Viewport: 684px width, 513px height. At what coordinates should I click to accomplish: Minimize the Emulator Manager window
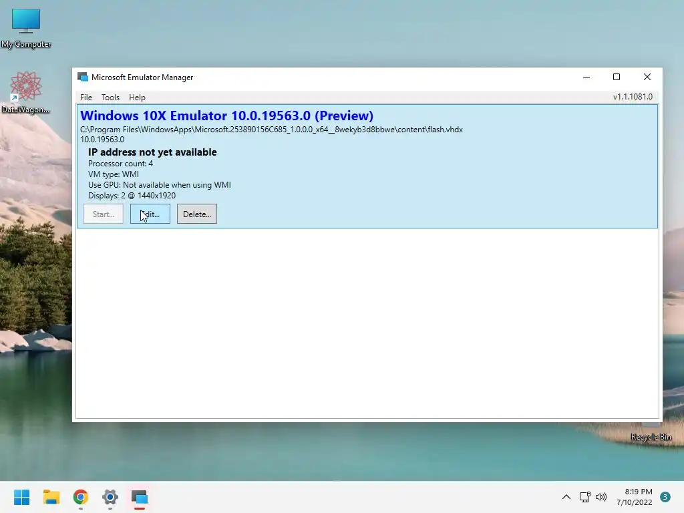tap(586, 77)
